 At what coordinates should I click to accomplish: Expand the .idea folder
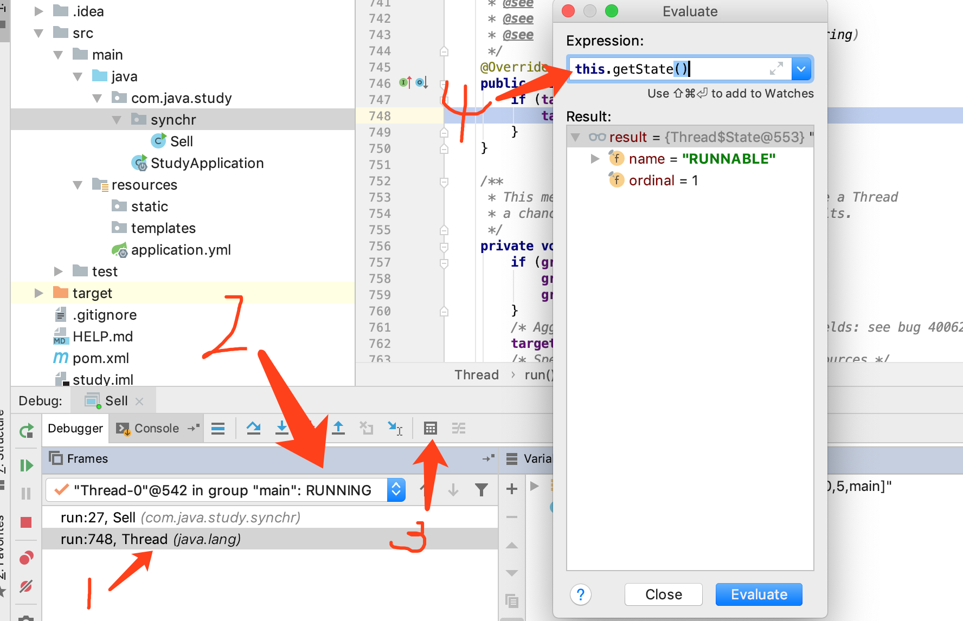38,11
